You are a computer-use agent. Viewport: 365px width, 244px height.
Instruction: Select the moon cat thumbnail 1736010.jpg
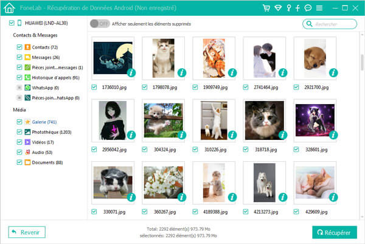[113, 58]
